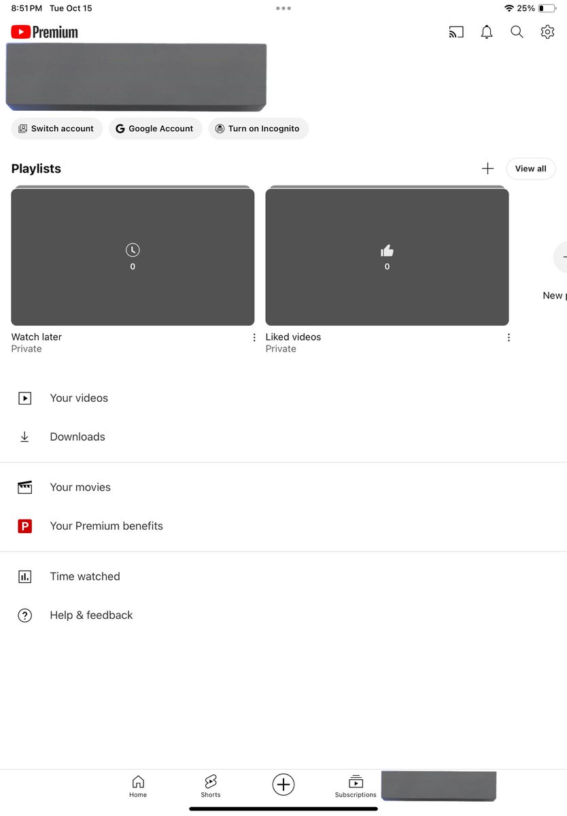Turn on Incognito mode
Image resolution: width=567 pixels, height=816 pixels.
point(258,129)
